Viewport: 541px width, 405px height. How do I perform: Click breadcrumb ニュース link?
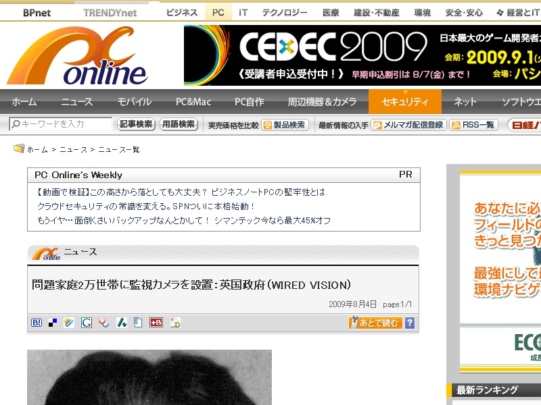pyautogui.click(x=74, y=149)
